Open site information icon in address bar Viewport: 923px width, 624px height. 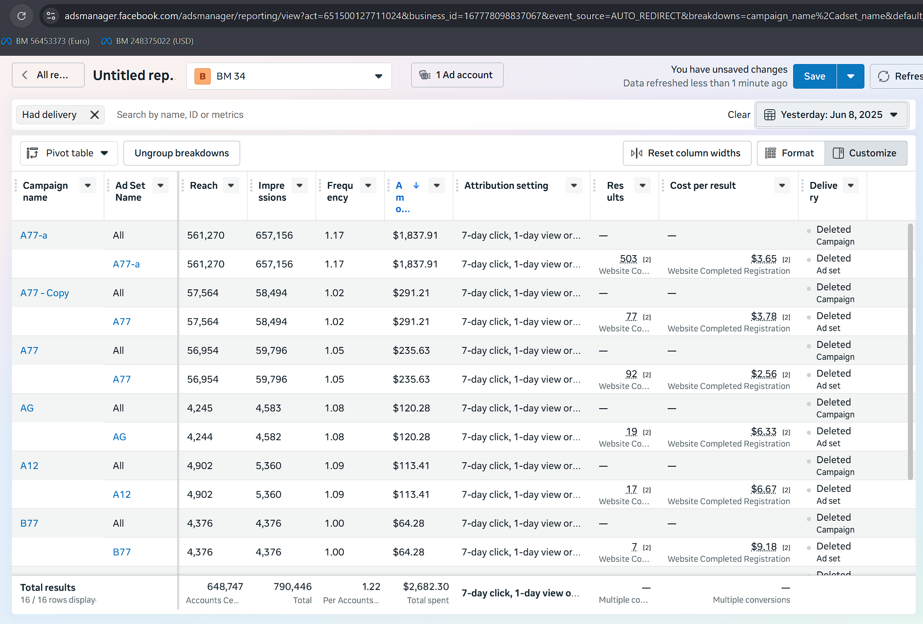pos(51,16)
